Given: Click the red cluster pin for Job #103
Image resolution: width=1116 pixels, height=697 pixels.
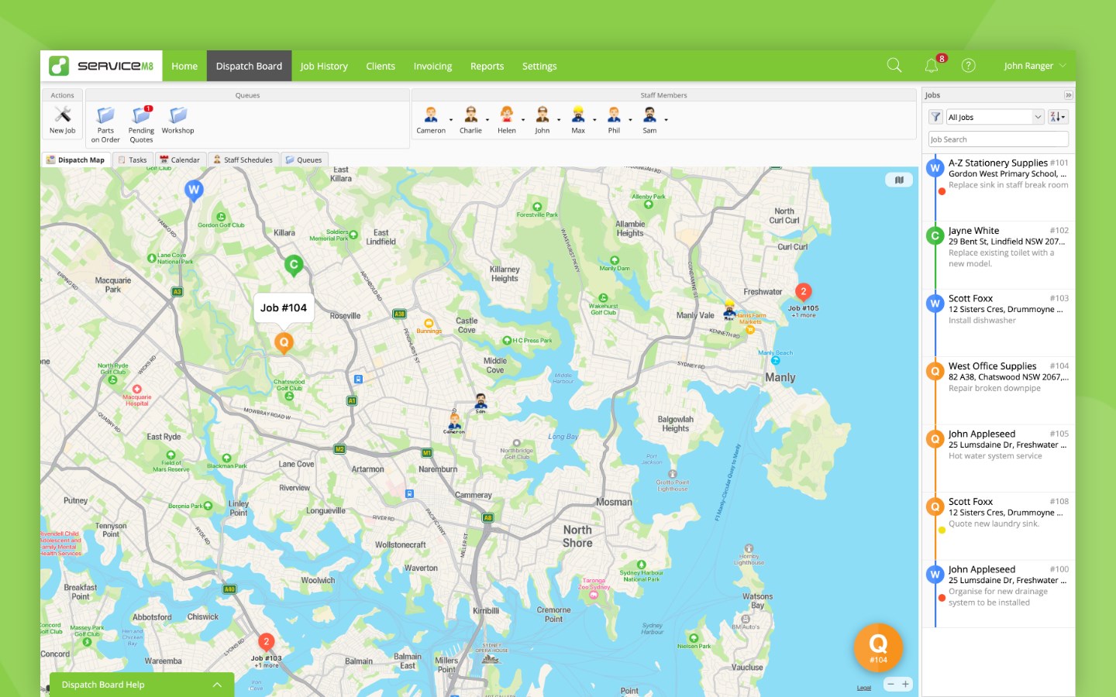Looking at the screenshot, I should (x=266, y=642).
